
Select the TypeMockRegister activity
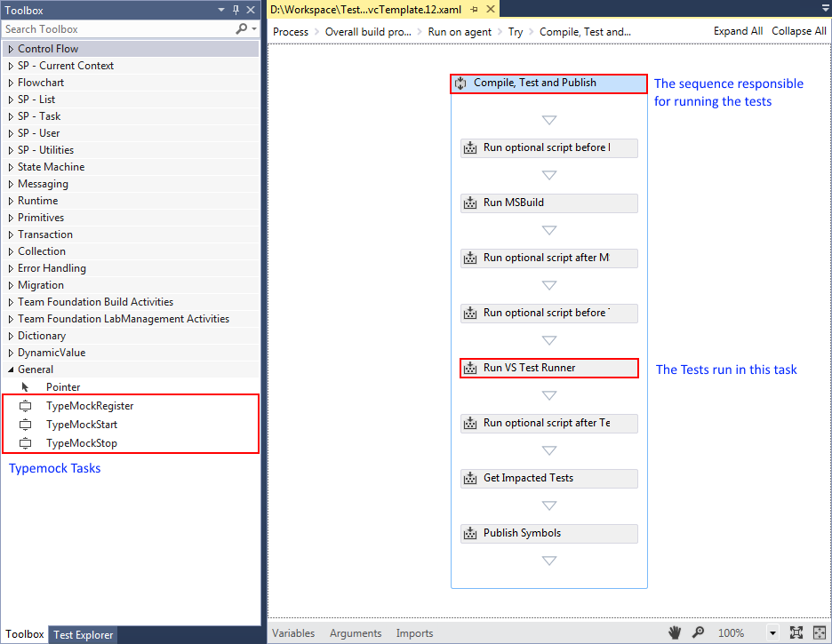pyautogui.click(x=89, y=406)
